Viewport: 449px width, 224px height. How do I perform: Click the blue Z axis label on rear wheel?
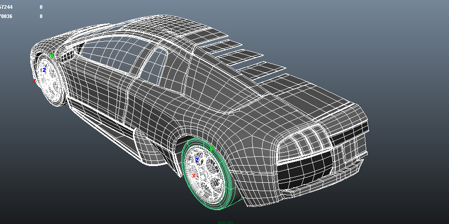[x=197, y=160]
